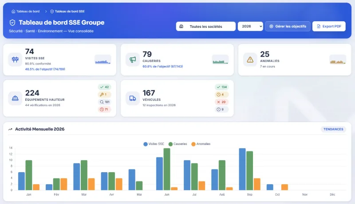Screen dimensions: 355x204
Task: Click the 60.8% de l'objectif (87/143) text
Action: pos(163,66)
